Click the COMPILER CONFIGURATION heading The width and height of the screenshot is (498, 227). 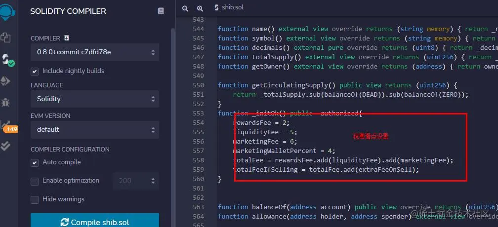click(x=70, y=150)
